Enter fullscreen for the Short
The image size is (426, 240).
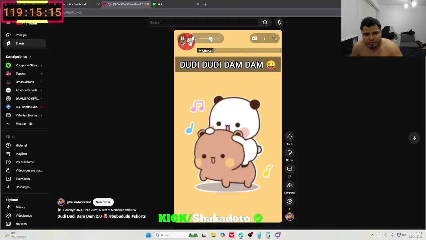click(x=275, y=38)
